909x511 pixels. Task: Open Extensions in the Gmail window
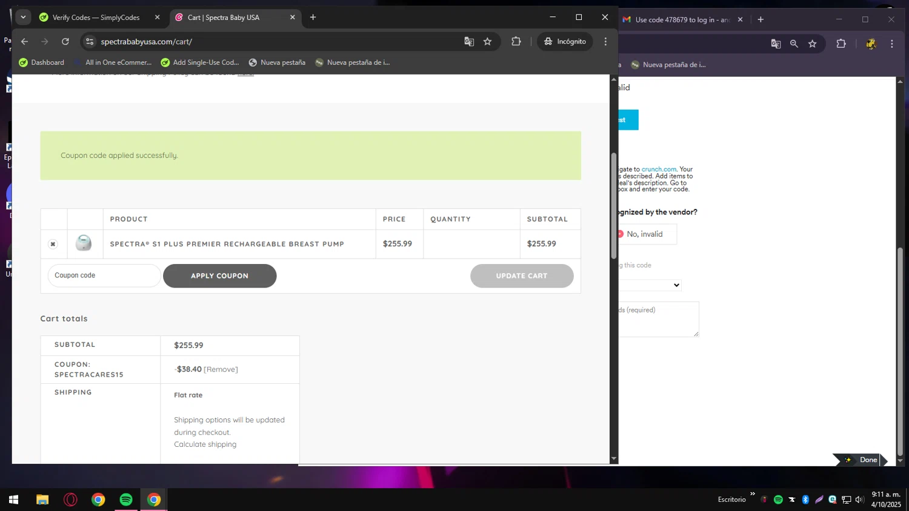(841, 44)
